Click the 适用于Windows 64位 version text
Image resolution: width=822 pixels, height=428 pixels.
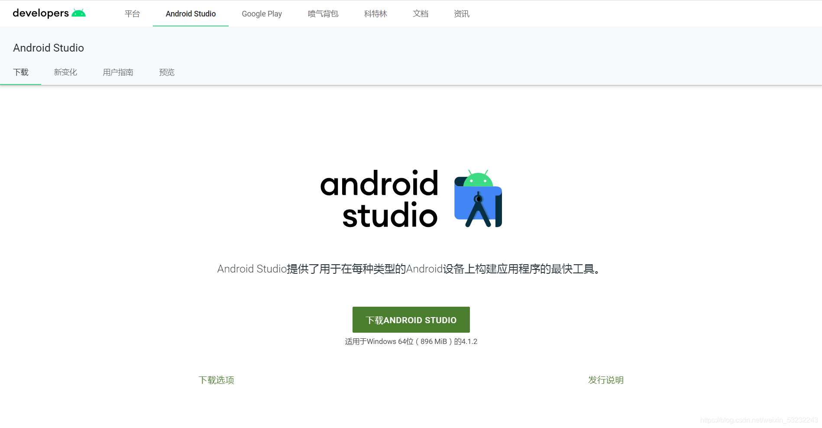411,341
